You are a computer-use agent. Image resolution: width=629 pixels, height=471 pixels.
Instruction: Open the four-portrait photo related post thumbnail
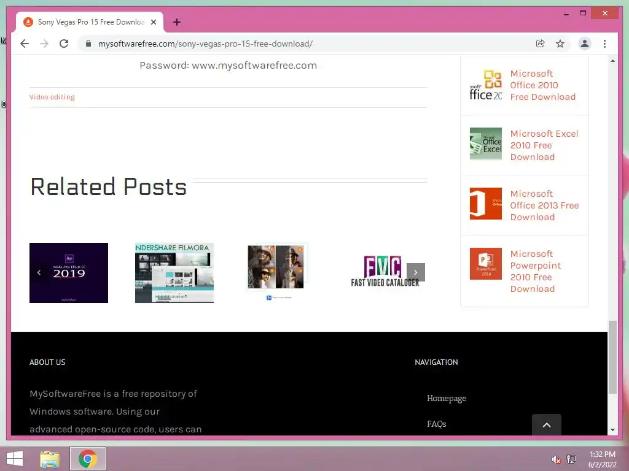pos(278,272)
